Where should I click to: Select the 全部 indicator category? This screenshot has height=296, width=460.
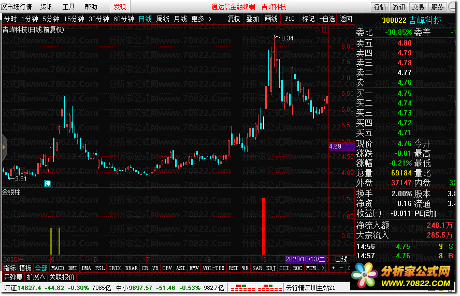pyautogui.click(x=41, y=268)
